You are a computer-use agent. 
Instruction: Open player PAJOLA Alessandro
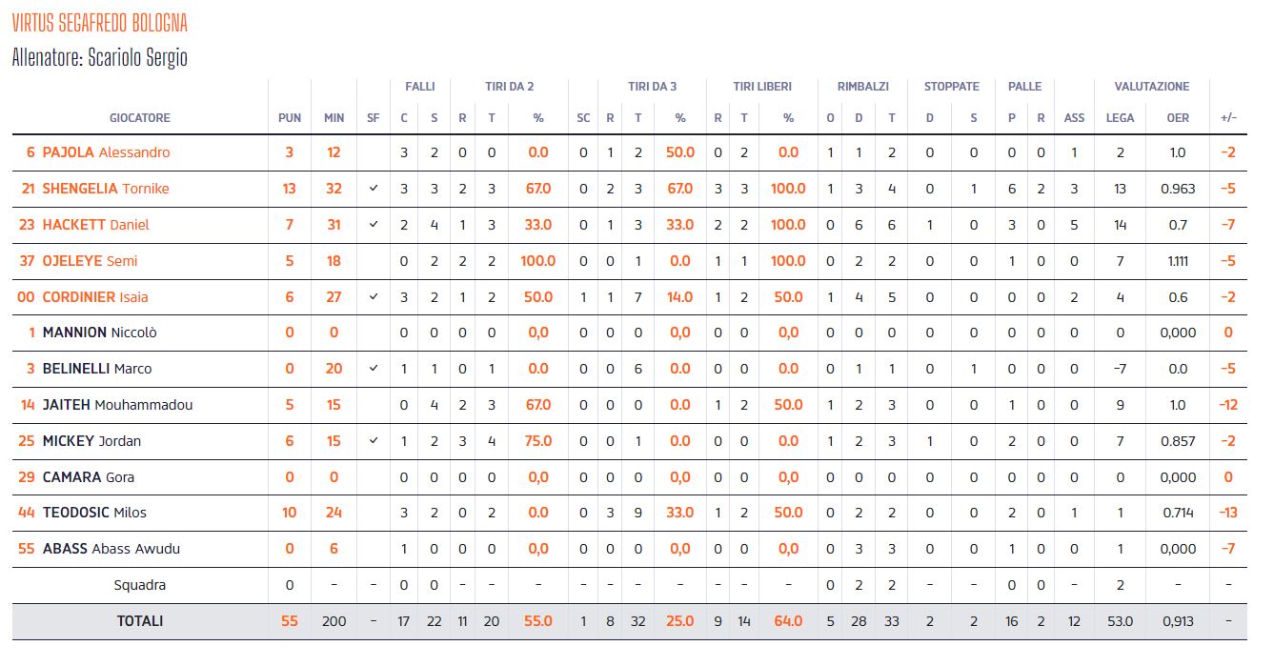106,152
